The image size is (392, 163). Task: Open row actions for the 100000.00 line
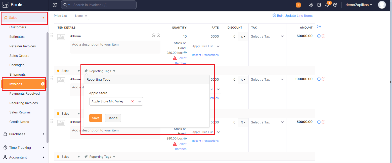(x=319, y=79)
